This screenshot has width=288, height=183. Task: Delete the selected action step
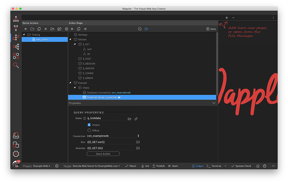[x=86, y=29]
